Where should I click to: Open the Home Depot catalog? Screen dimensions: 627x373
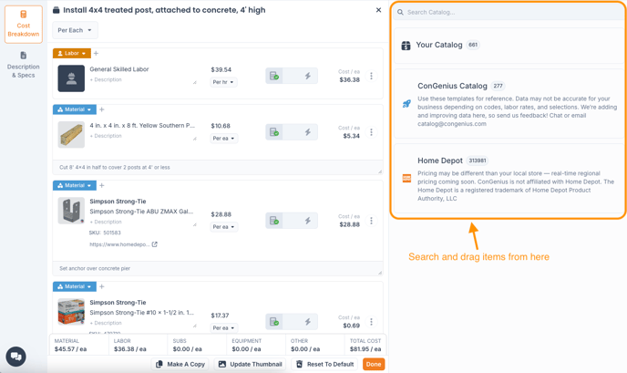508,179
